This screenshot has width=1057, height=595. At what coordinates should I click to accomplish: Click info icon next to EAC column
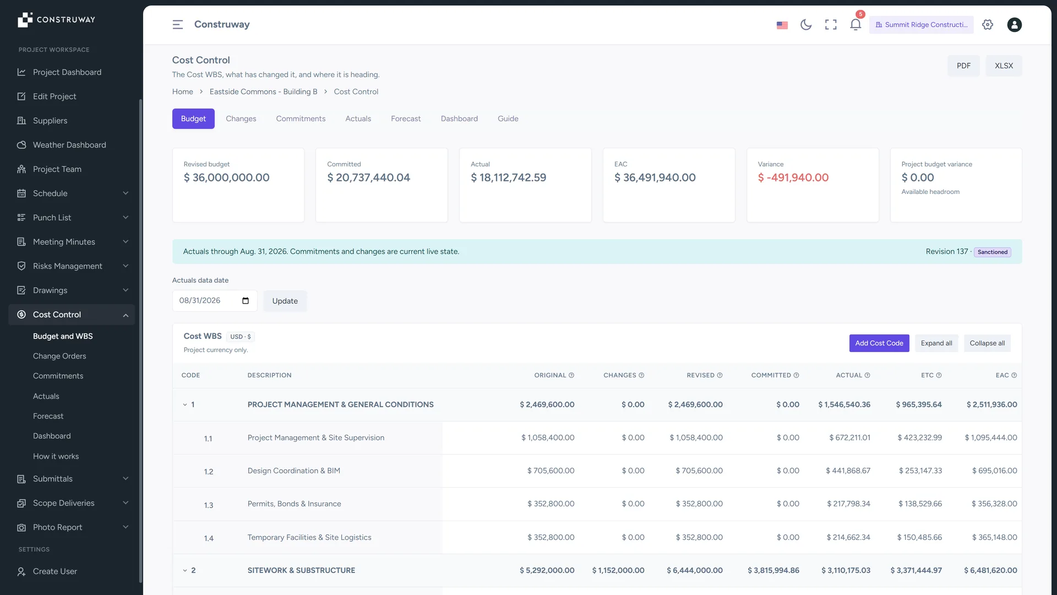tap(1014, 375)
